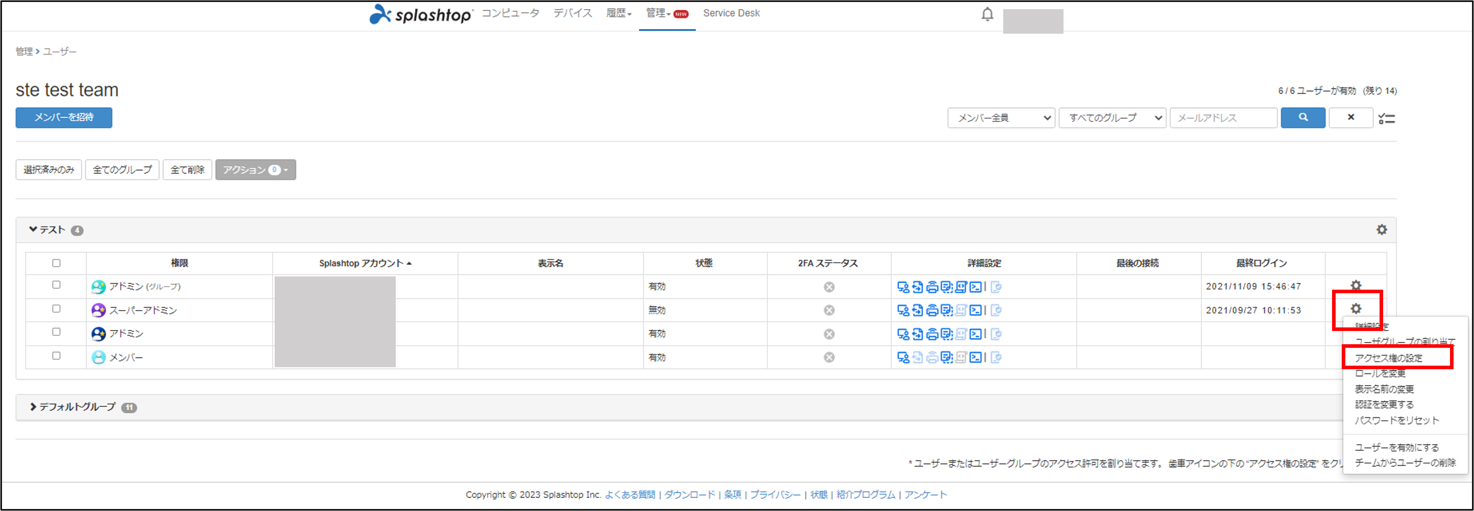Open the column list-settings icon
Image resolution: width=1474 pixels, height=511 pixels.
point(1387,118)
